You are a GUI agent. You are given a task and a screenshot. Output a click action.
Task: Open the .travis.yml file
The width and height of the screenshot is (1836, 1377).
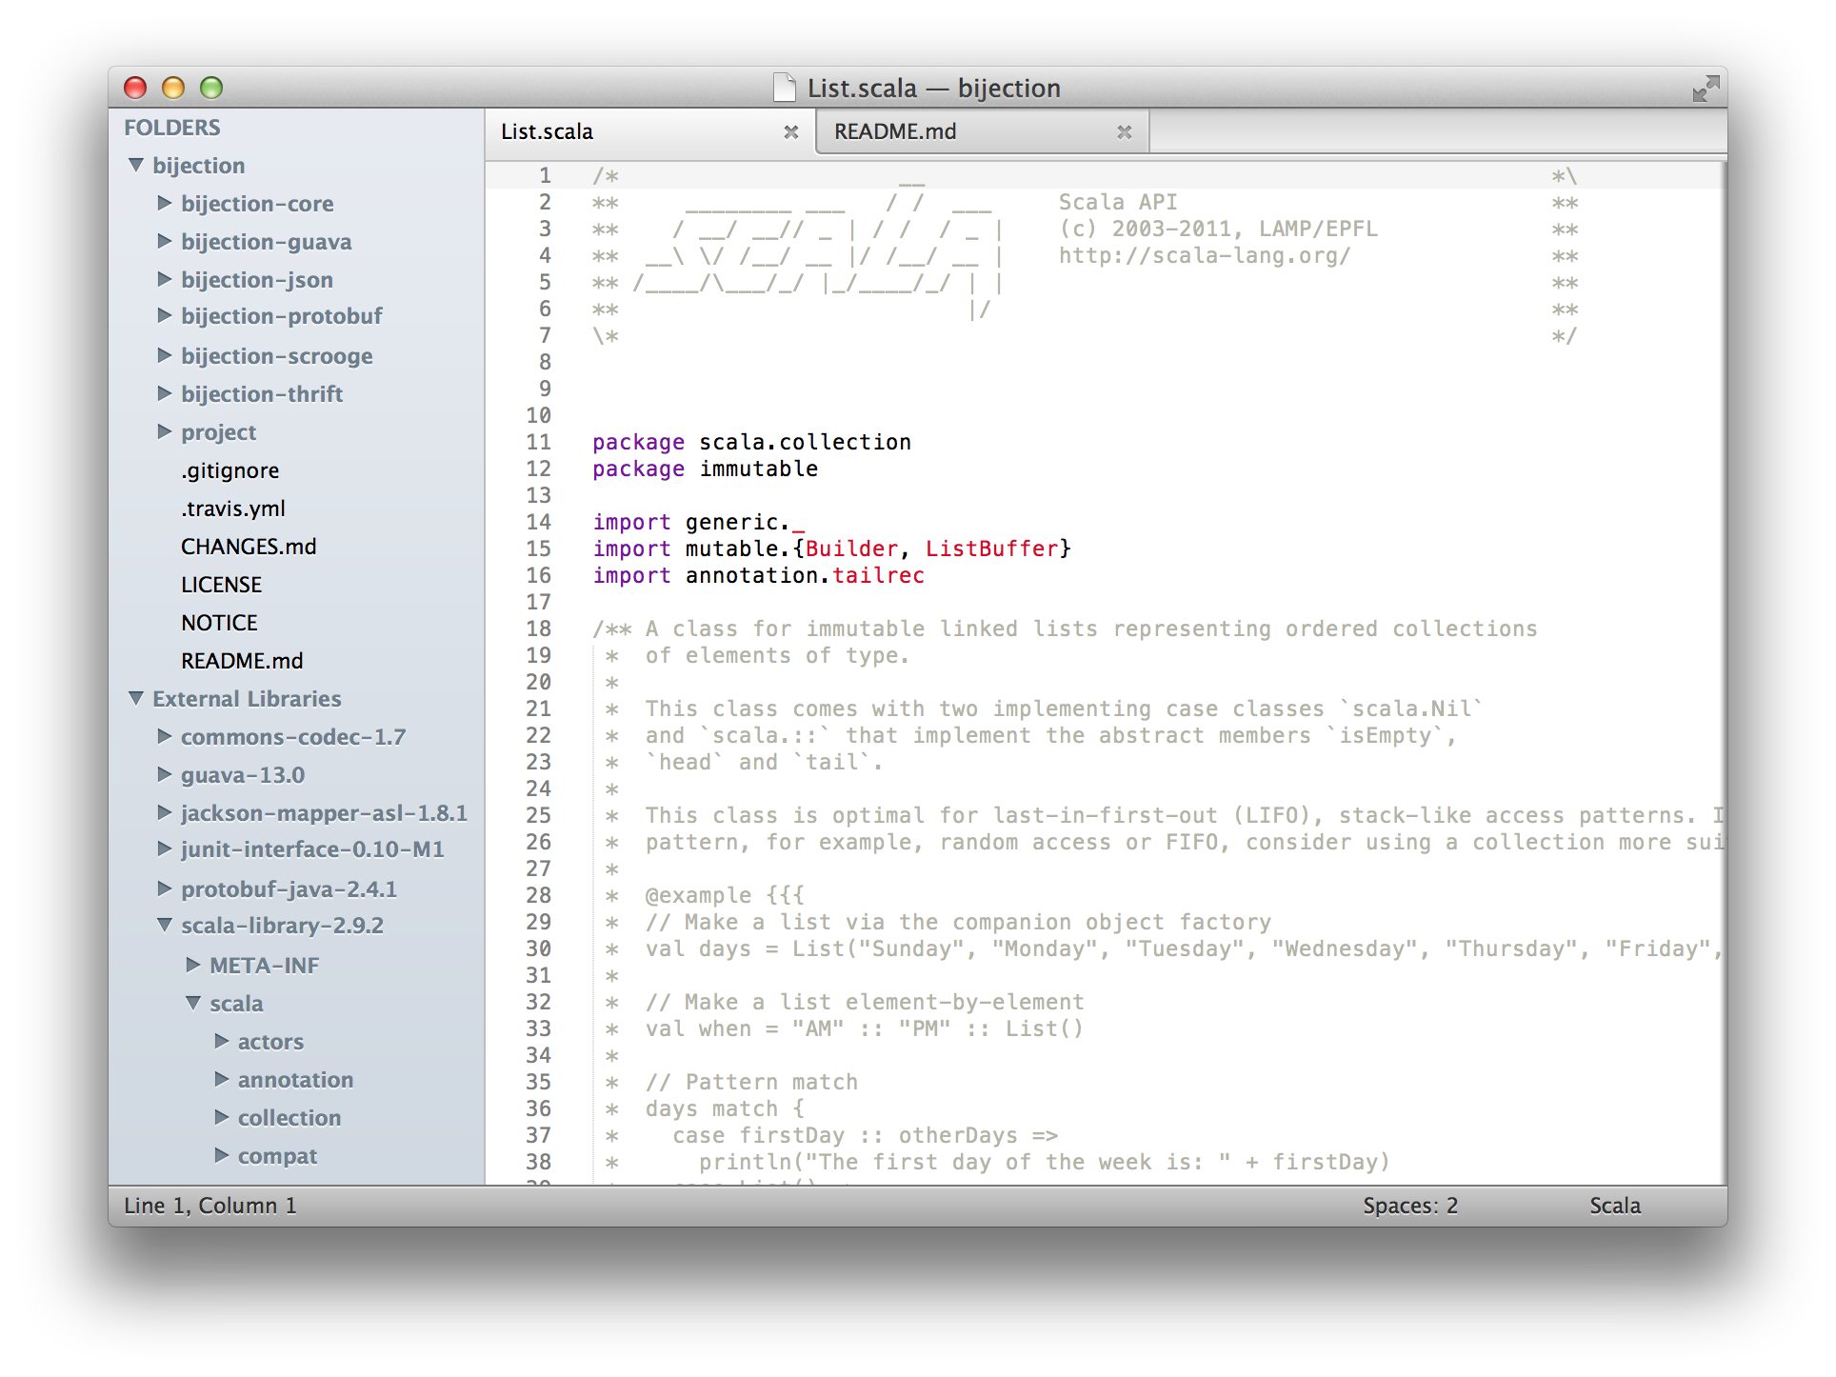pos(233,509)
